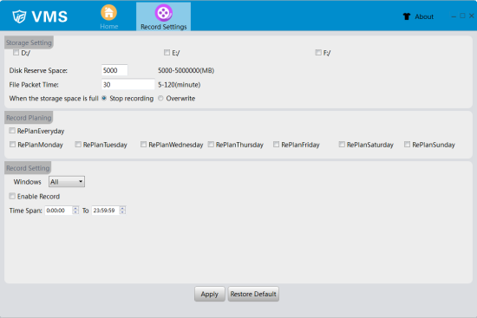Check RePlanSaturday
The image size is (477, 318).
click(342, 145)
